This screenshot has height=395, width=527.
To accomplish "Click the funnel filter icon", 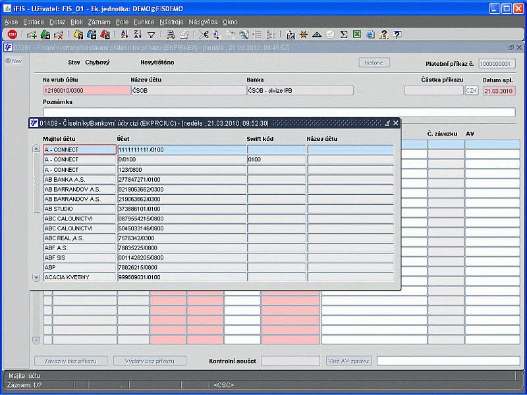I will 152,35.
